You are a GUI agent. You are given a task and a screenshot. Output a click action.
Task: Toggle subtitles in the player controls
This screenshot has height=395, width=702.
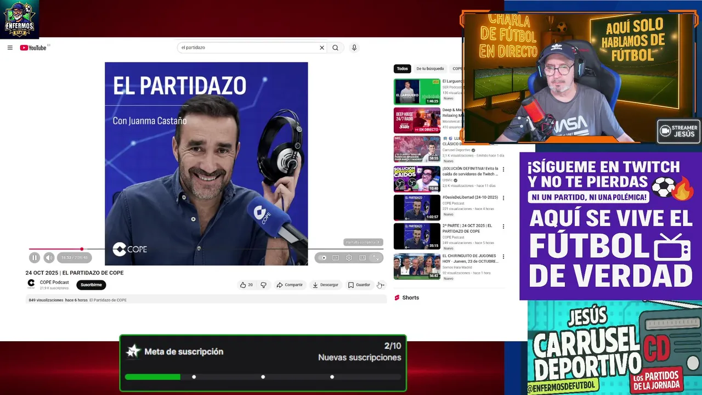pyautogui.click(x=336, y=258)
